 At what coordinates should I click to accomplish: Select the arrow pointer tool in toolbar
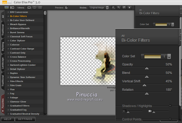pyautogui.click(x=114, y=8)
